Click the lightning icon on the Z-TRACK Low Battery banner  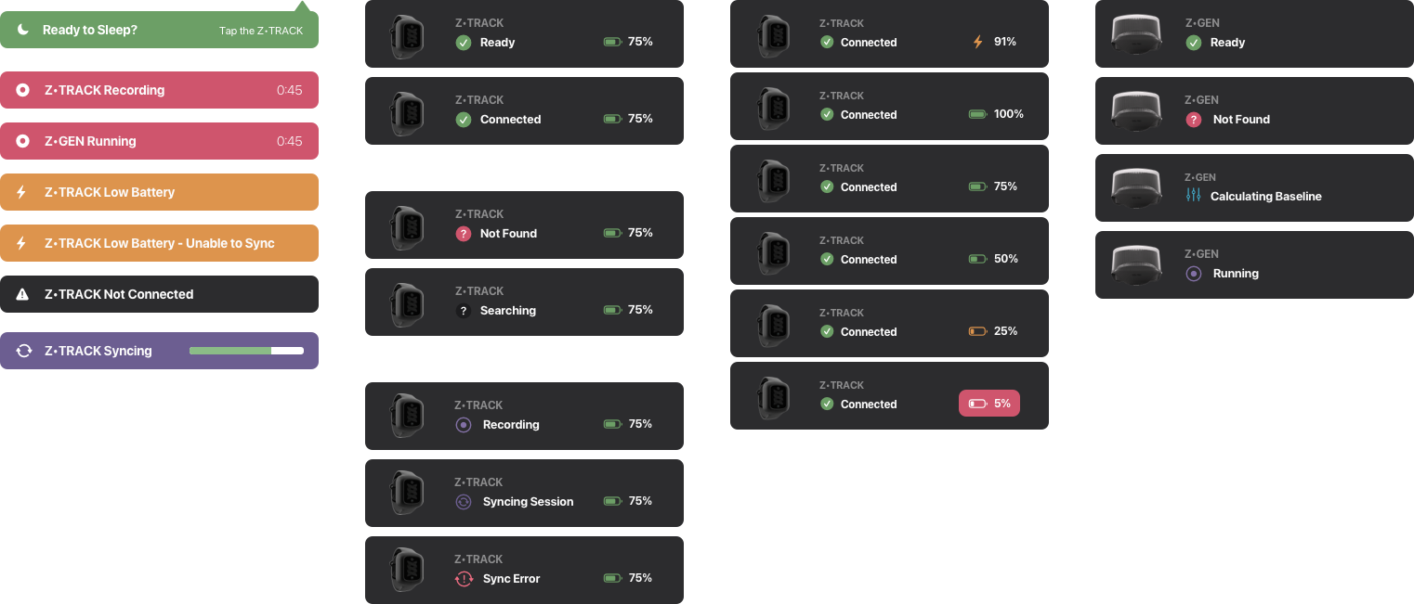coord(23,192)
